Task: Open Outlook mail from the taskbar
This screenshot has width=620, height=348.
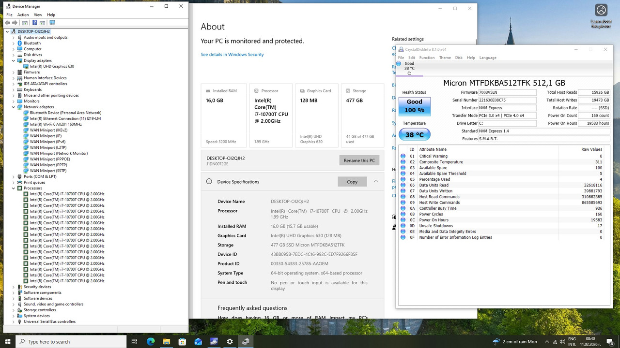Action: 198,341
